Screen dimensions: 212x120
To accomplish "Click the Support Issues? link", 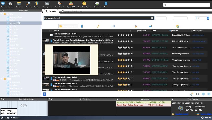I will [x=12, y=118].
